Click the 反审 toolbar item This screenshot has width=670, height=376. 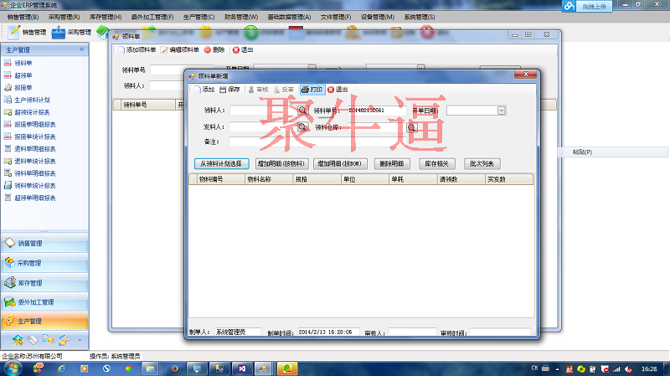284,90
